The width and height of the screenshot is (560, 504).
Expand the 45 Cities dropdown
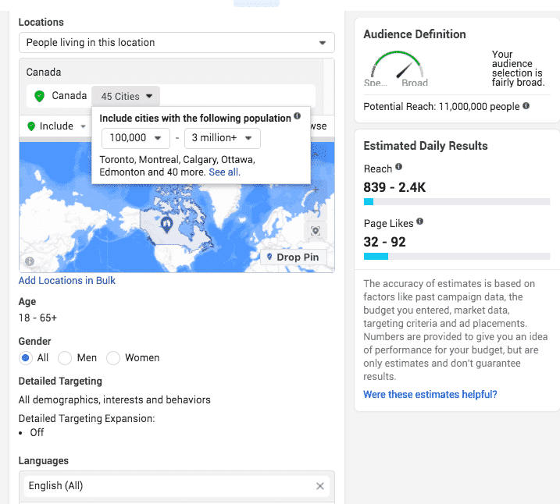tap(127, 96)
